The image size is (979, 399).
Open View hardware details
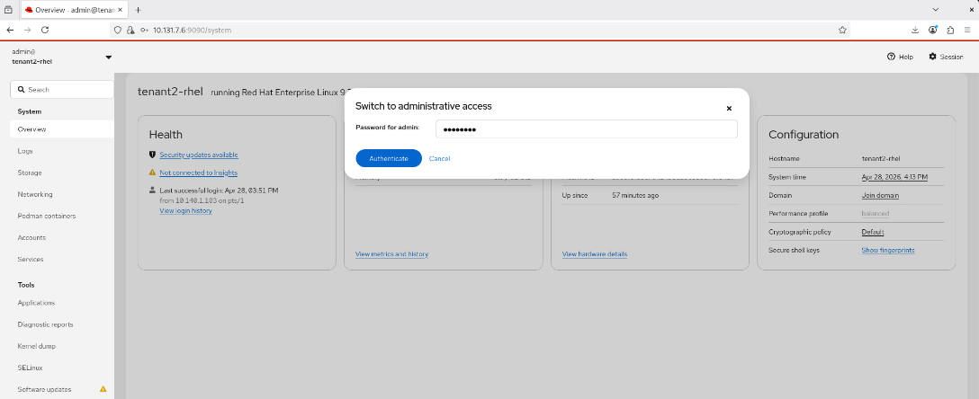595,253
